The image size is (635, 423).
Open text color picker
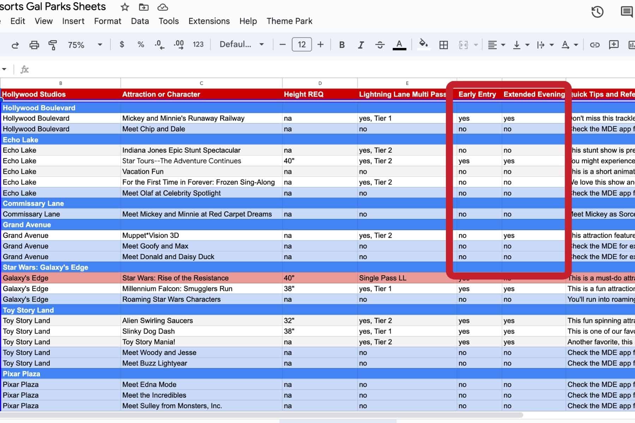pyautogui.click(x=399, y=45)
